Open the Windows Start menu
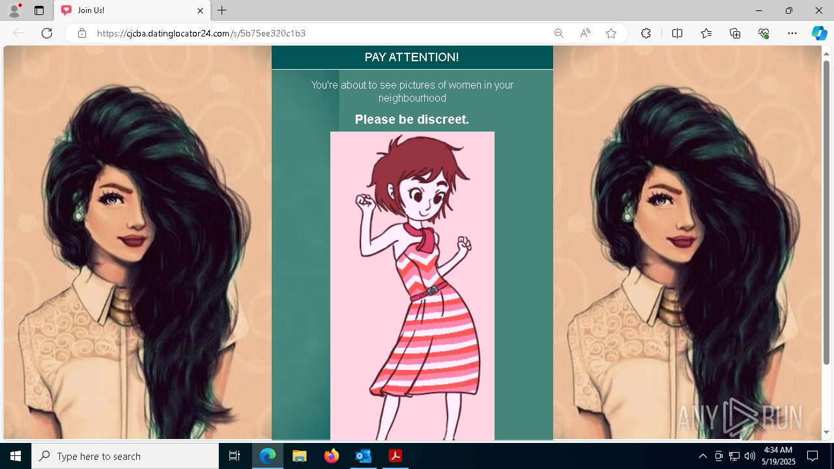834x469 pixels. (x=16, y=456)
